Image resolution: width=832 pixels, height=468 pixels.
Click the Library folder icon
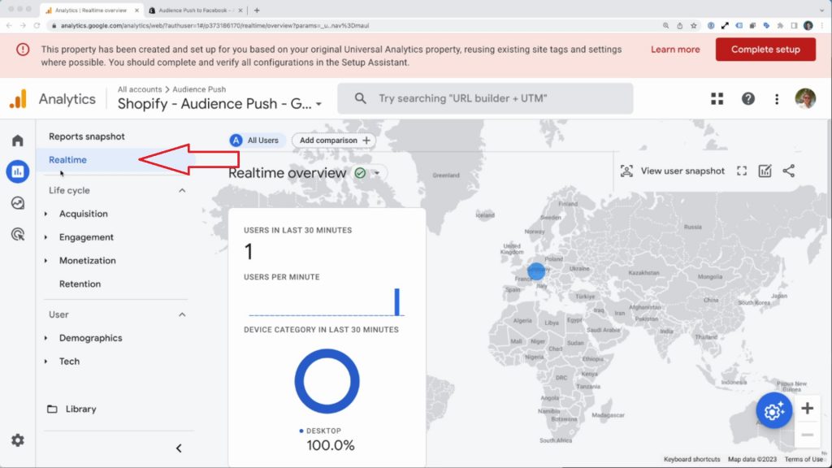coord(52,409)
